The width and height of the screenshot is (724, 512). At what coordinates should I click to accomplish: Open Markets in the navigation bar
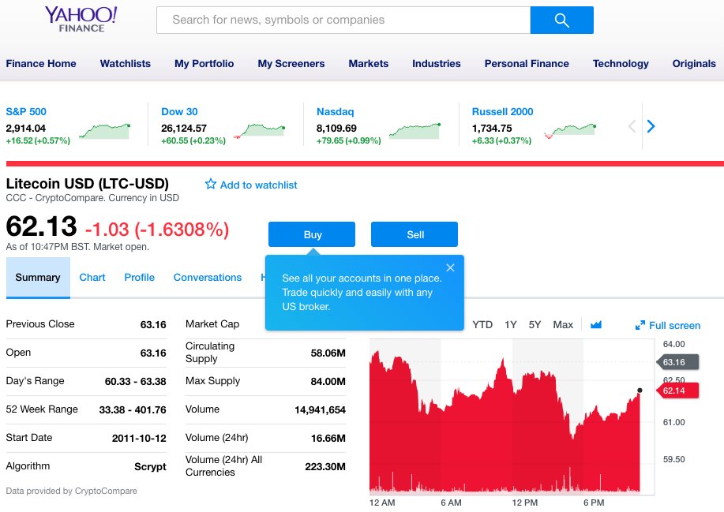pyautogui.click(x=368, y=63)
